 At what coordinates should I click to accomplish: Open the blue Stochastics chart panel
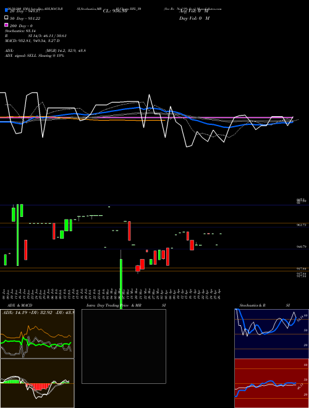(x=271, y=334)
